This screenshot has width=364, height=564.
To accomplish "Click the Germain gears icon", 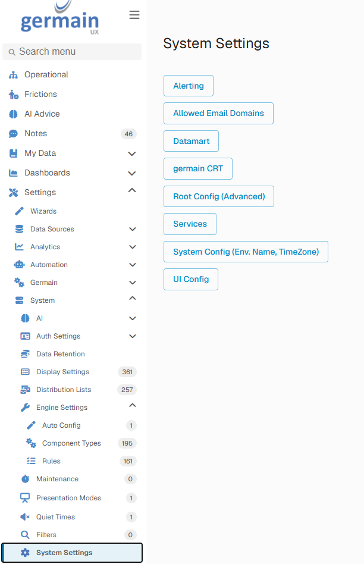I will [x=20, y=283].
